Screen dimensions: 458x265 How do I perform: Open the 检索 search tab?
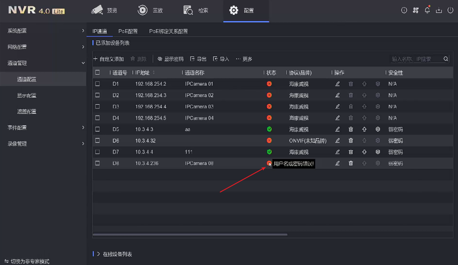(x=196, y=11)
